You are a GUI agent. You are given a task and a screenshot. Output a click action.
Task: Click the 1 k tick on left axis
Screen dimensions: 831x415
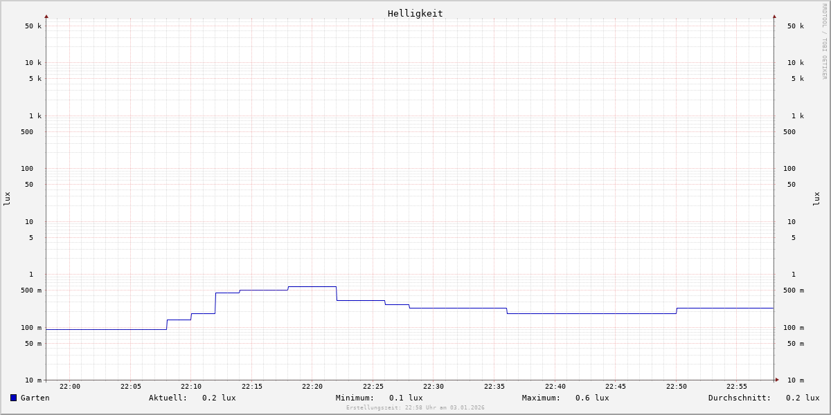coord(35,116)
